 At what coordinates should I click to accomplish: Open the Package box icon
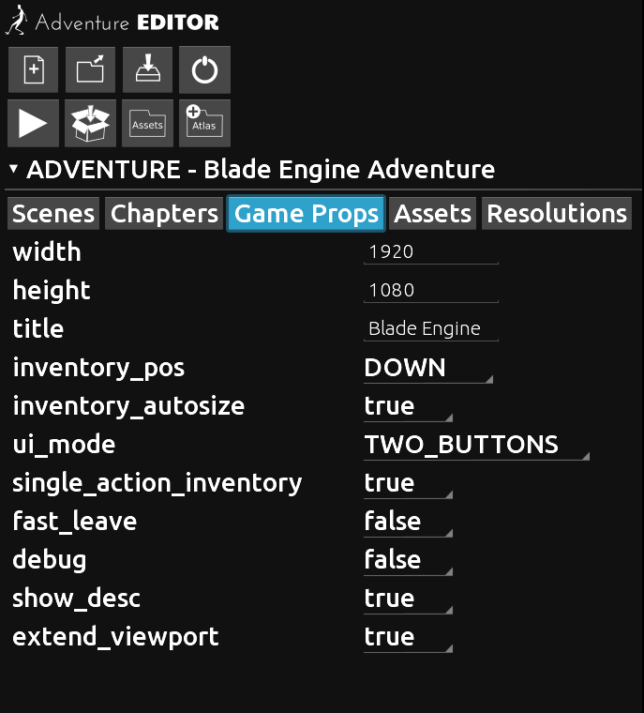point(90,123)
